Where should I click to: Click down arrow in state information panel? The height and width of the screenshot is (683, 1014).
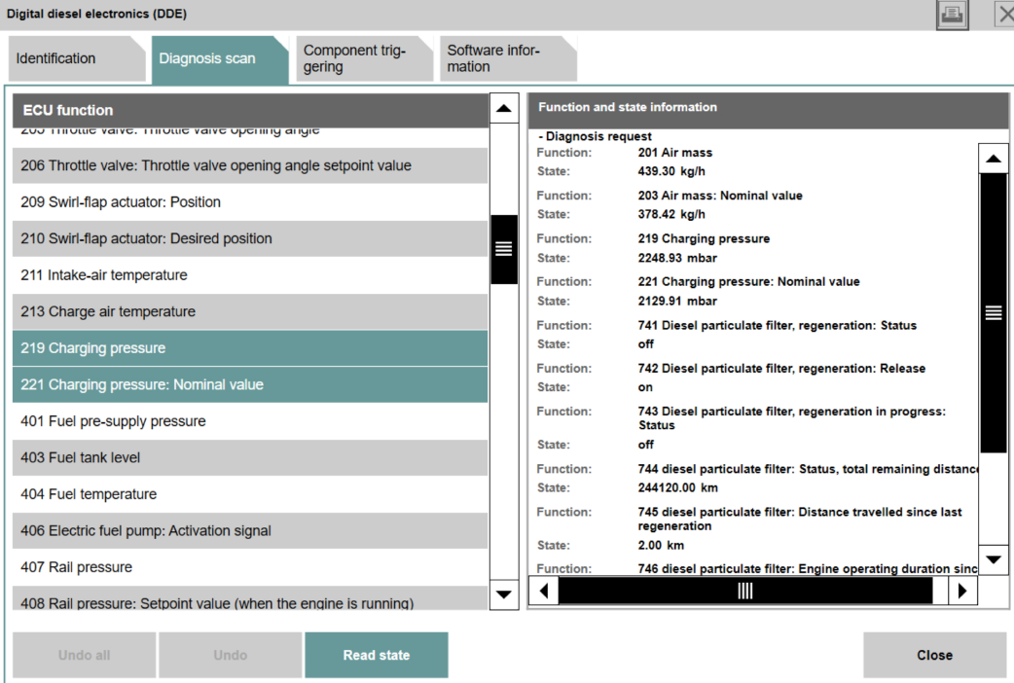coord(993,559)
